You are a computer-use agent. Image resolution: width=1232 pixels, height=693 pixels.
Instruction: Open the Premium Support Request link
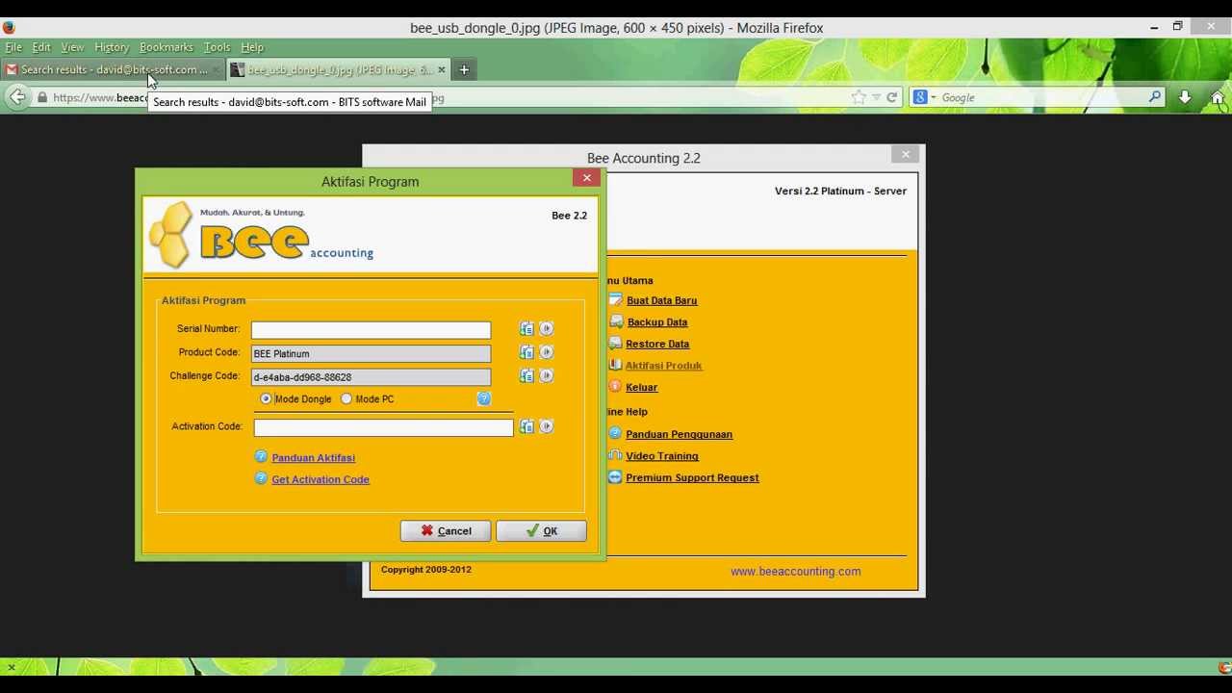point(692,477)
